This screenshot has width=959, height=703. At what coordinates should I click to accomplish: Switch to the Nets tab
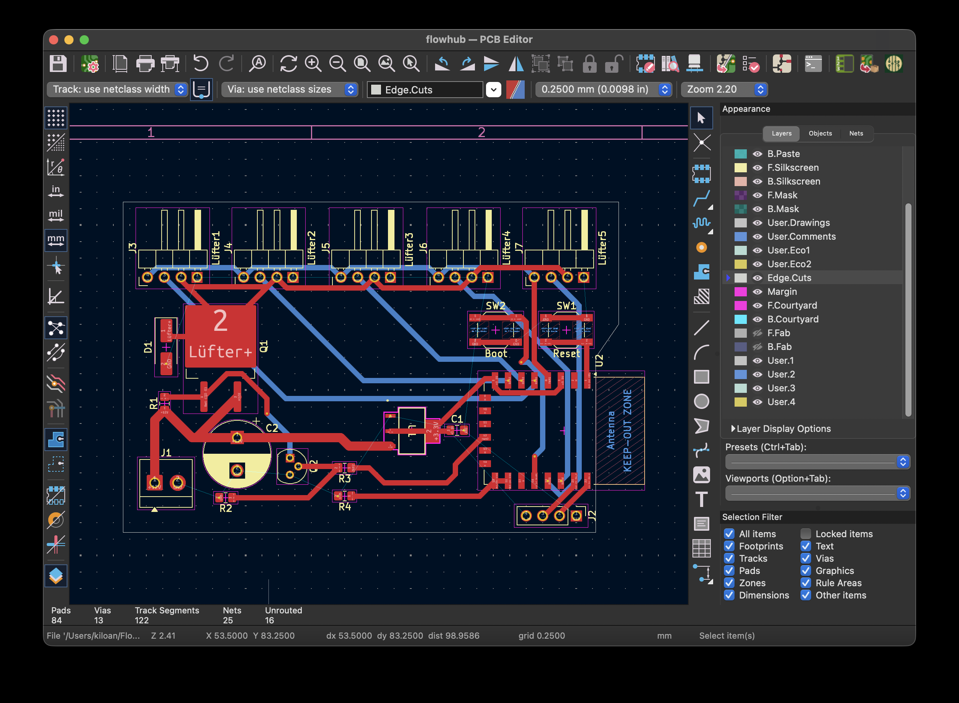click(856, 133)
